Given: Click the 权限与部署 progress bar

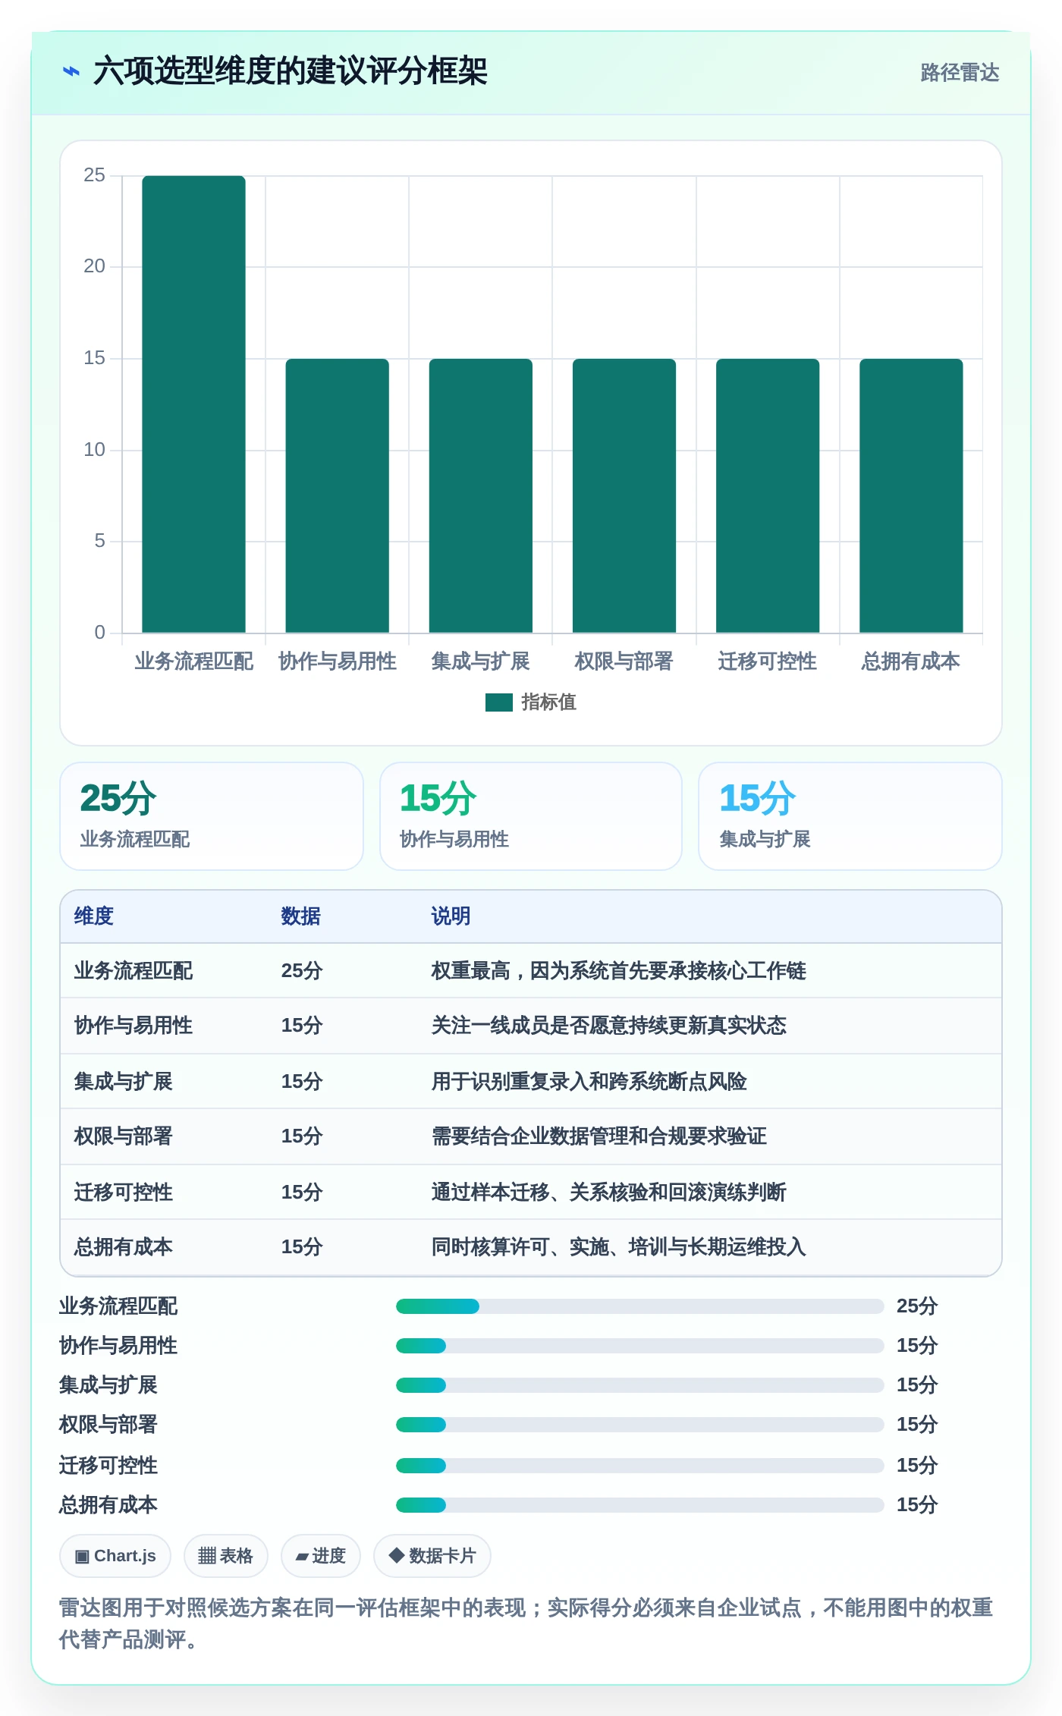Looking at the screenshot, I should pos(639,1425).
